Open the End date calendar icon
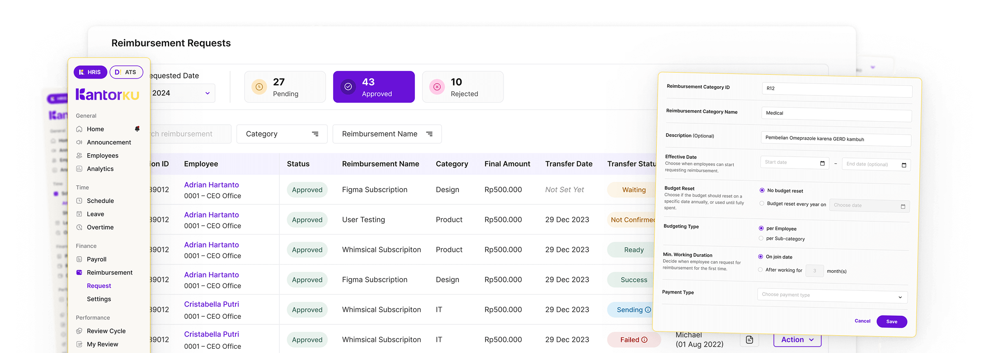This screenshot has height=353, width=990. (904, 165)
